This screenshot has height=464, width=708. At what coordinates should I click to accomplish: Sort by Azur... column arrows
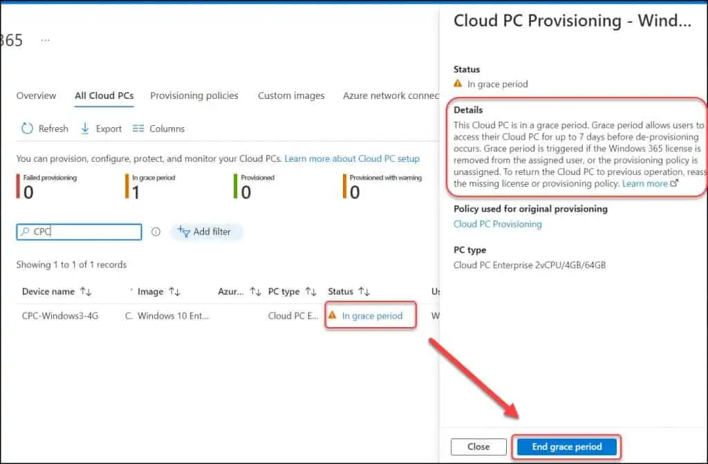(x=256, y=291)
